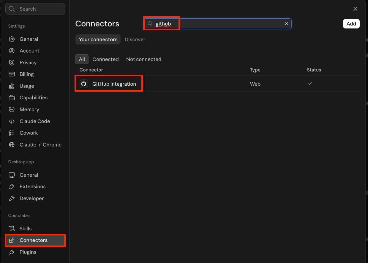Viewport: 368px width, 263px height.
Task: Click the GitHub logo icon
Action: [84, 84]
